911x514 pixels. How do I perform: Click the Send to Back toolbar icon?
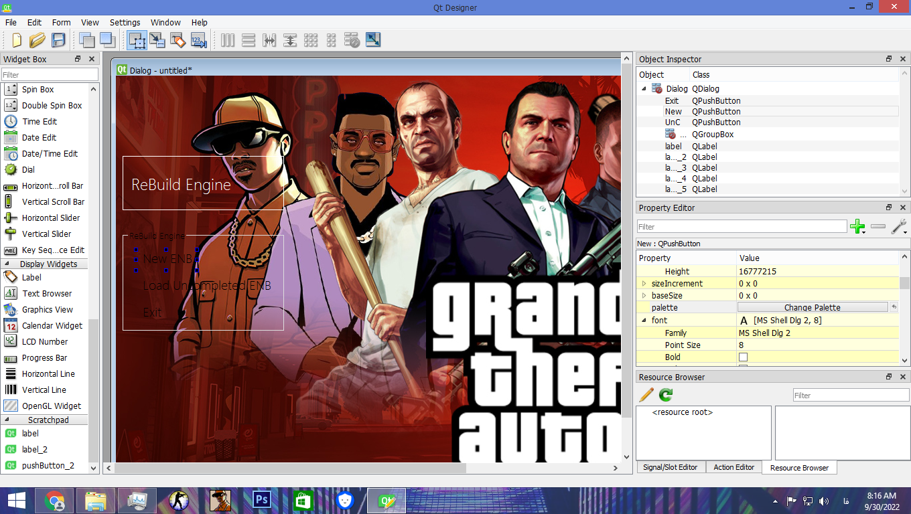tap(87, 40)
